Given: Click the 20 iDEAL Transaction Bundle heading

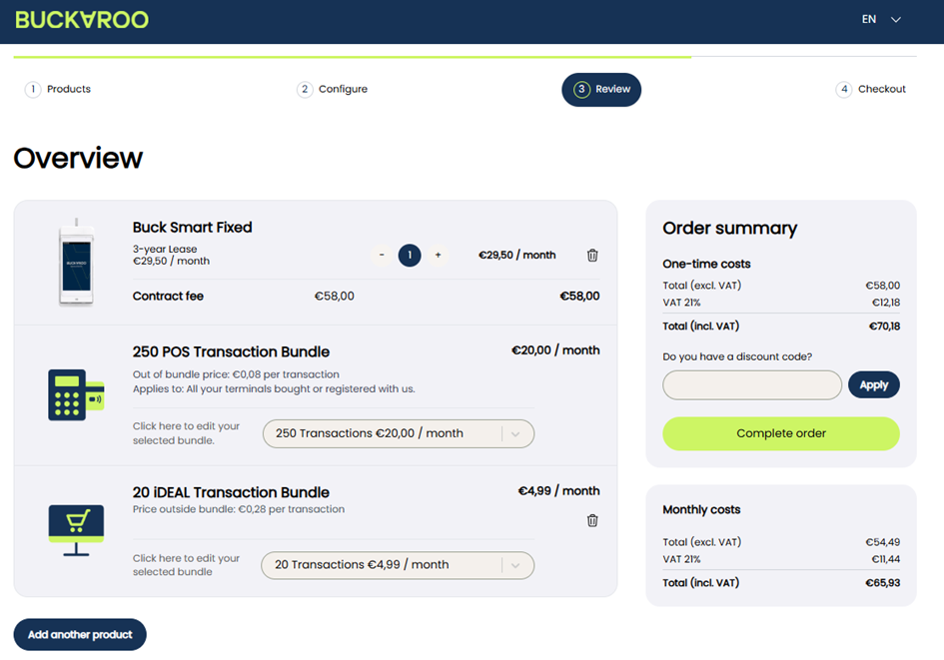Looking at the screenshot, I should click(x=231, y=492).
